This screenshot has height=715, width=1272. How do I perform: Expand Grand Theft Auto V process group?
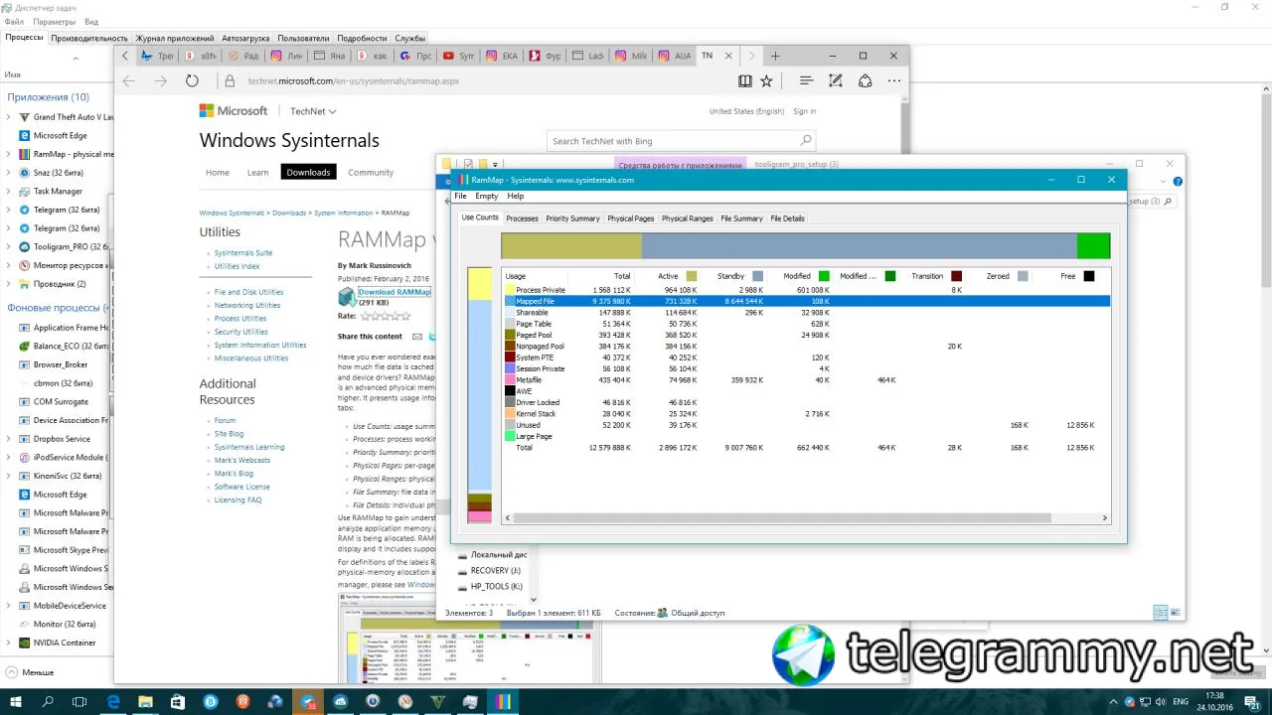pyautogui.click(x=9, y=117)
